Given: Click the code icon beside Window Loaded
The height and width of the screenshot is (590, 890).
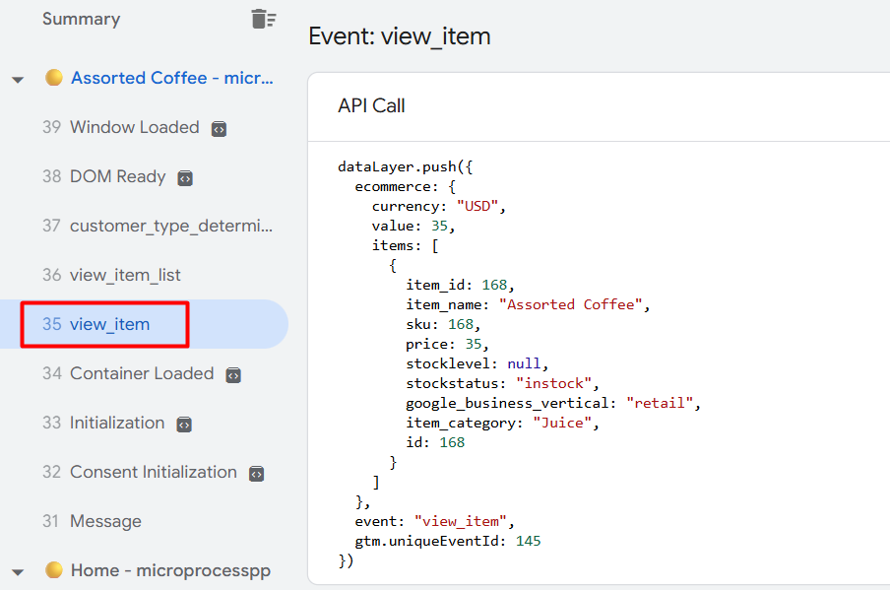Looking at the screenshot, I should [220, 129].
